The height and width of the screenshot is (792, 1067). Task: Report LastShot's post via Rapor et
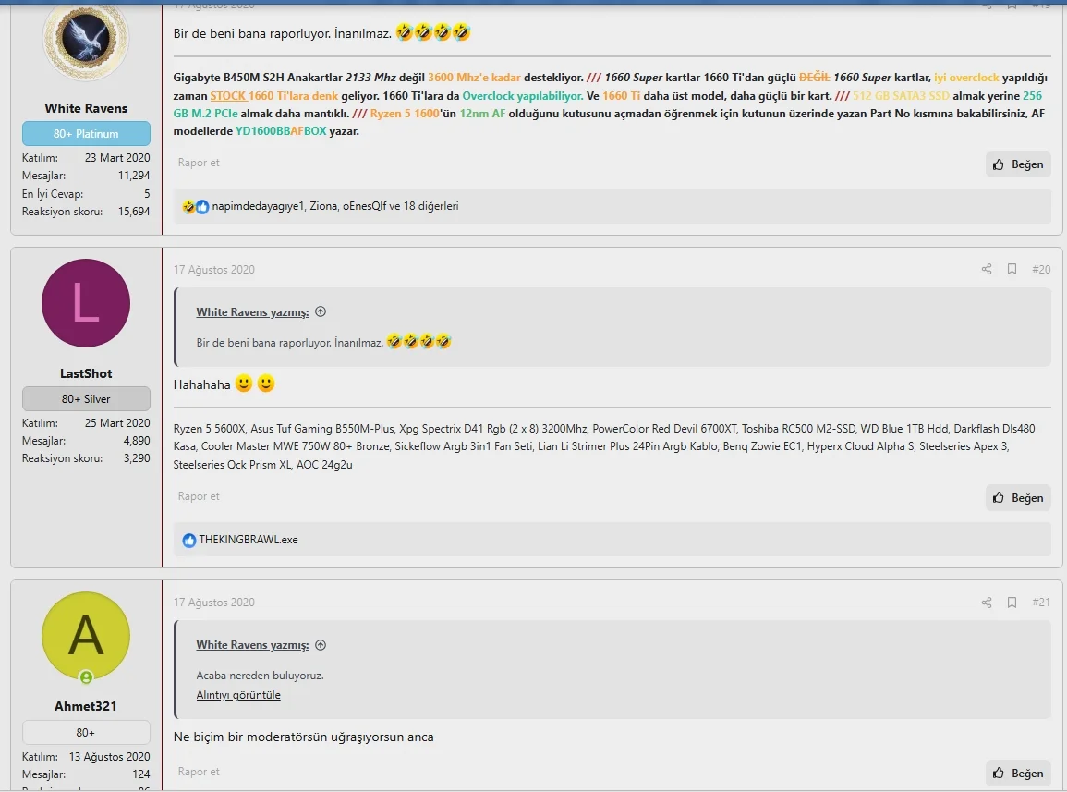click(x=199, y=495)
